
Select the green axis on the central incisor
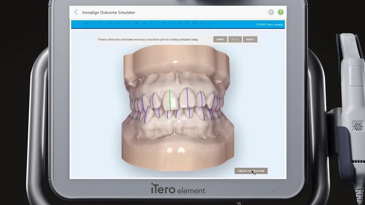click(x=170, y=100)
